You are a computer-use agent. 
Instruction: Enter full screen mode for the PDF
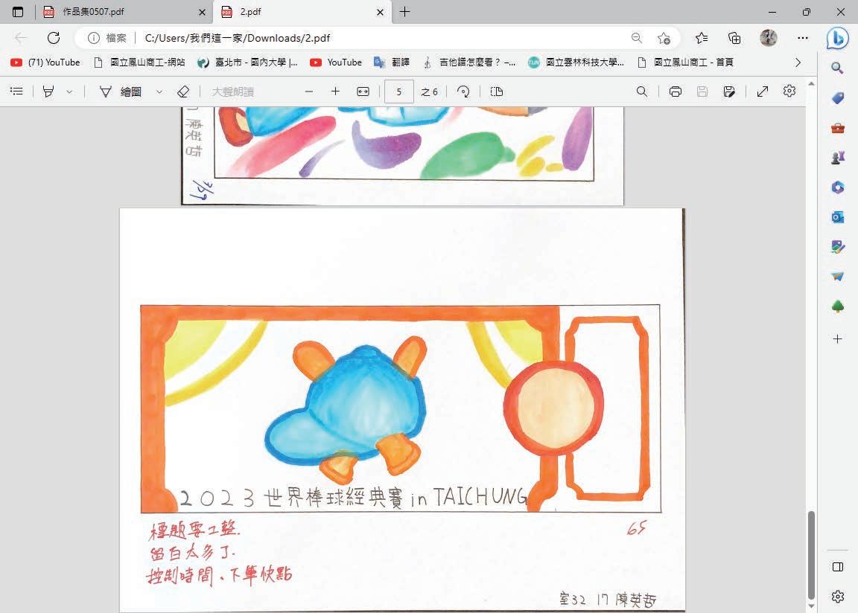pos(762,92)
